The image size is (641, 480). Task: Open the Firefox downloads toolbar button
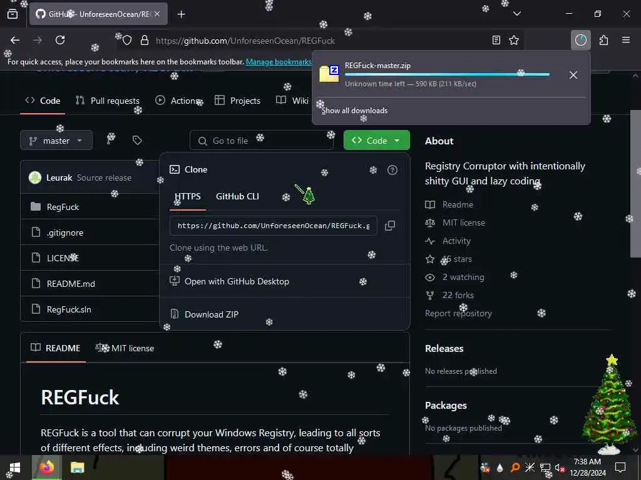[x=580, y=40]
